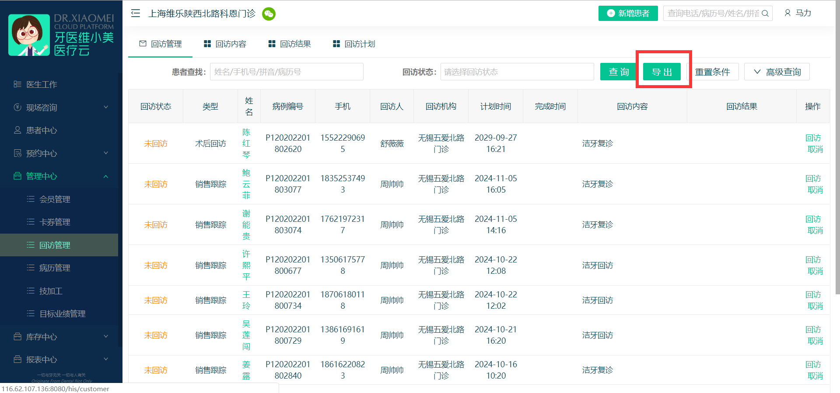
Task: Click the 导出 export button
Action: (661, 72)
